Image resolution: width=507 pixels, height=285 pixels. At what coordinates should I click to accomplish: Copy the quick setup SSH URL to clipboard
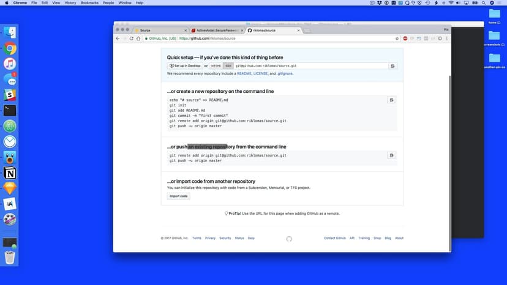[392, 65]
